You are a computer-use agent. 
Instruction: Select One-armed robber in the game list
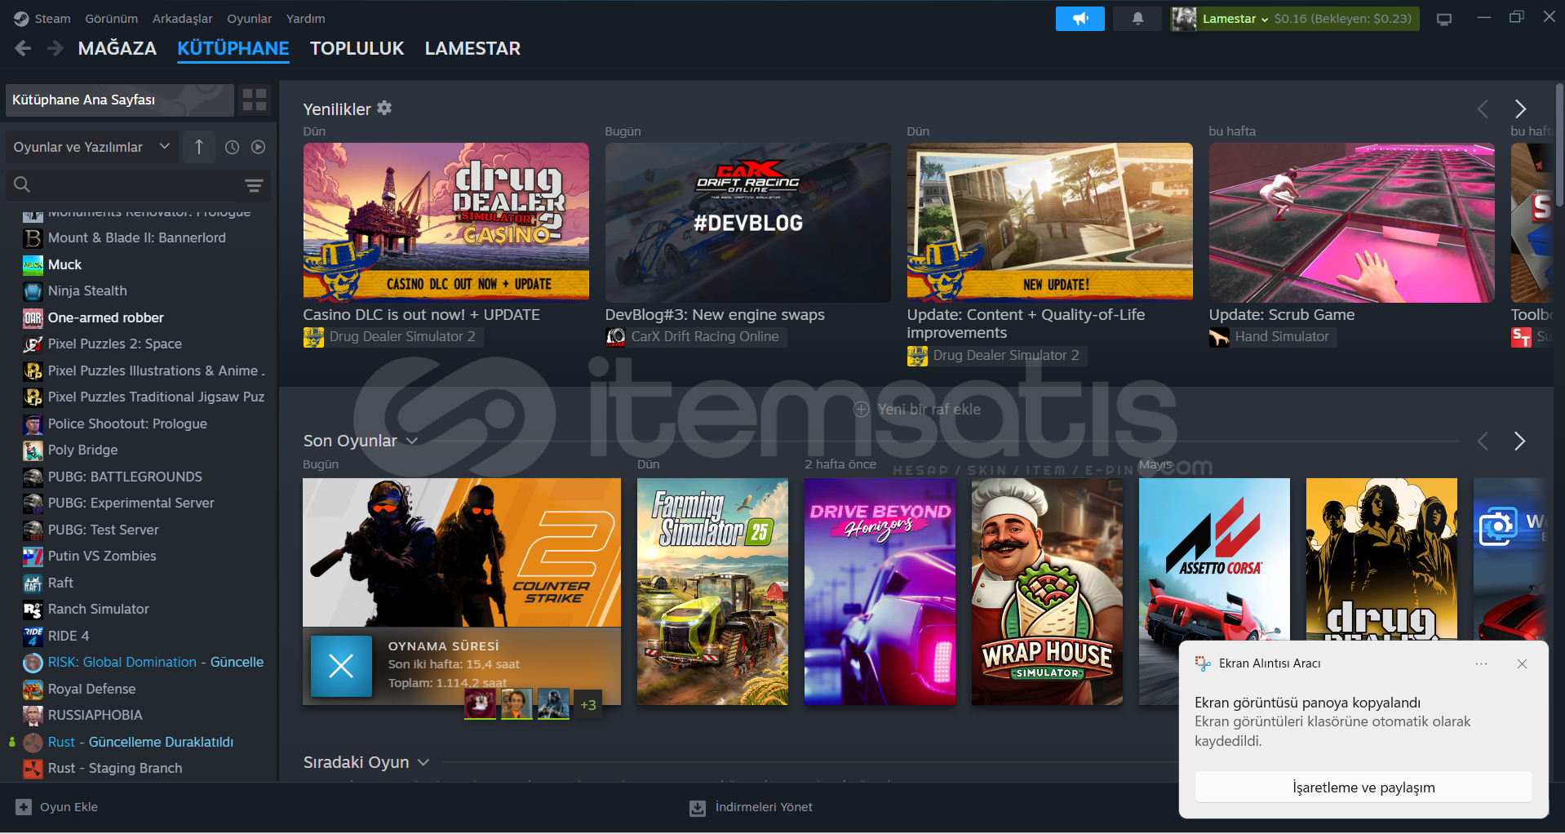click(106, 317)
